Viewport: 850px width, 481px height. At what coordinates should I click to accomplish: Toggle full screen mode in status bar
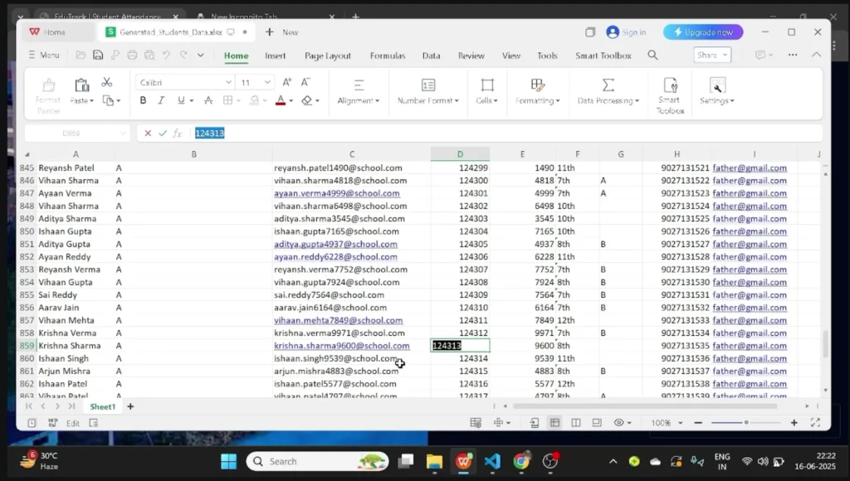[815, 422]
